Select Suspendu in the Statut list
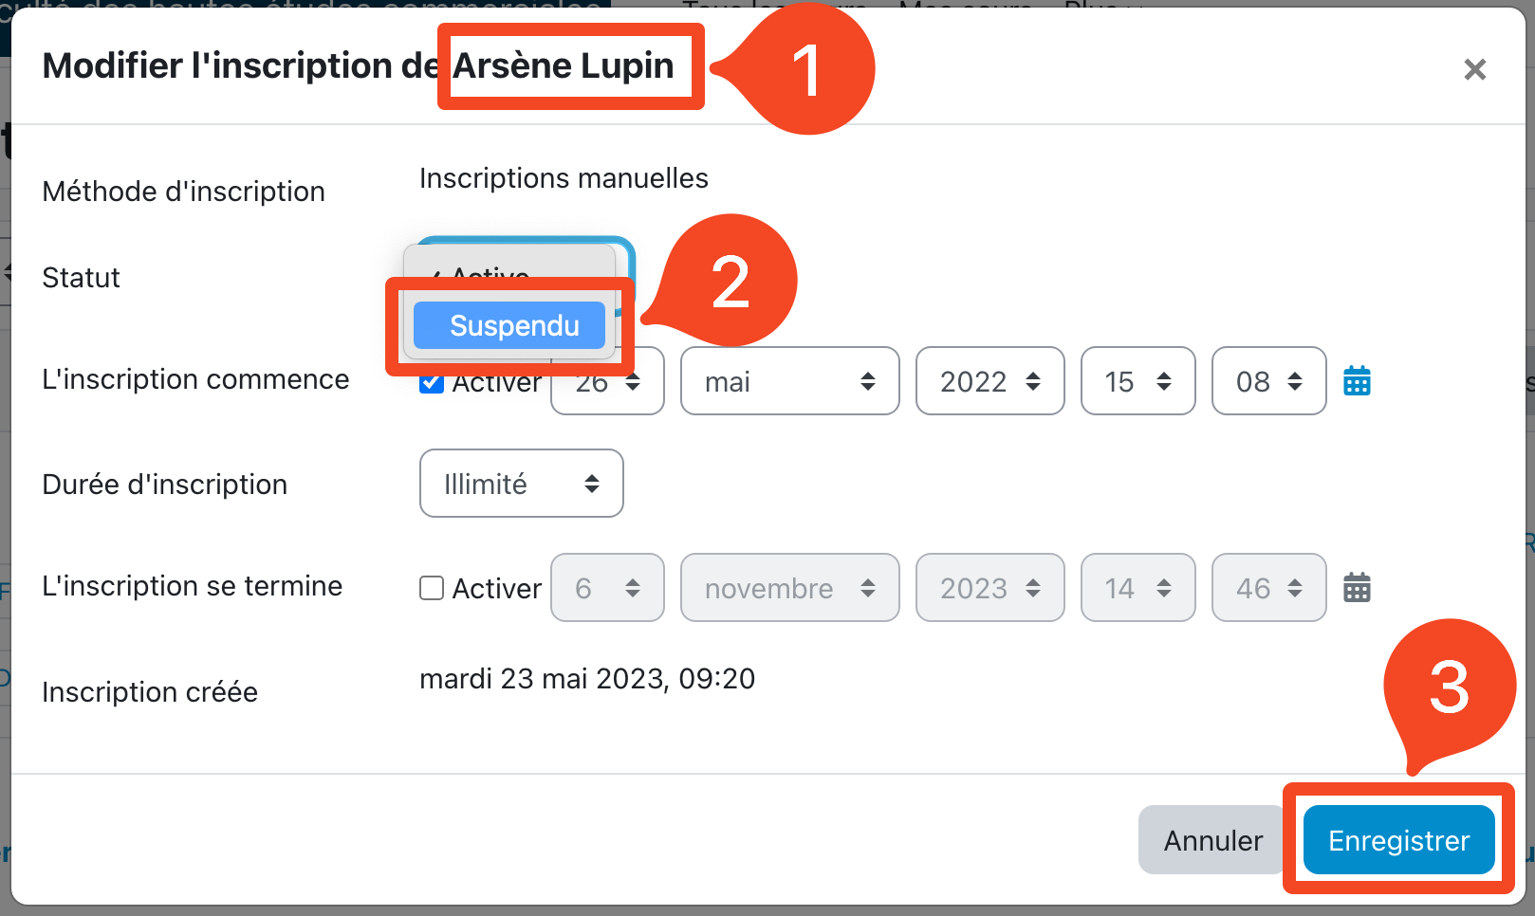 click(510, 325)
